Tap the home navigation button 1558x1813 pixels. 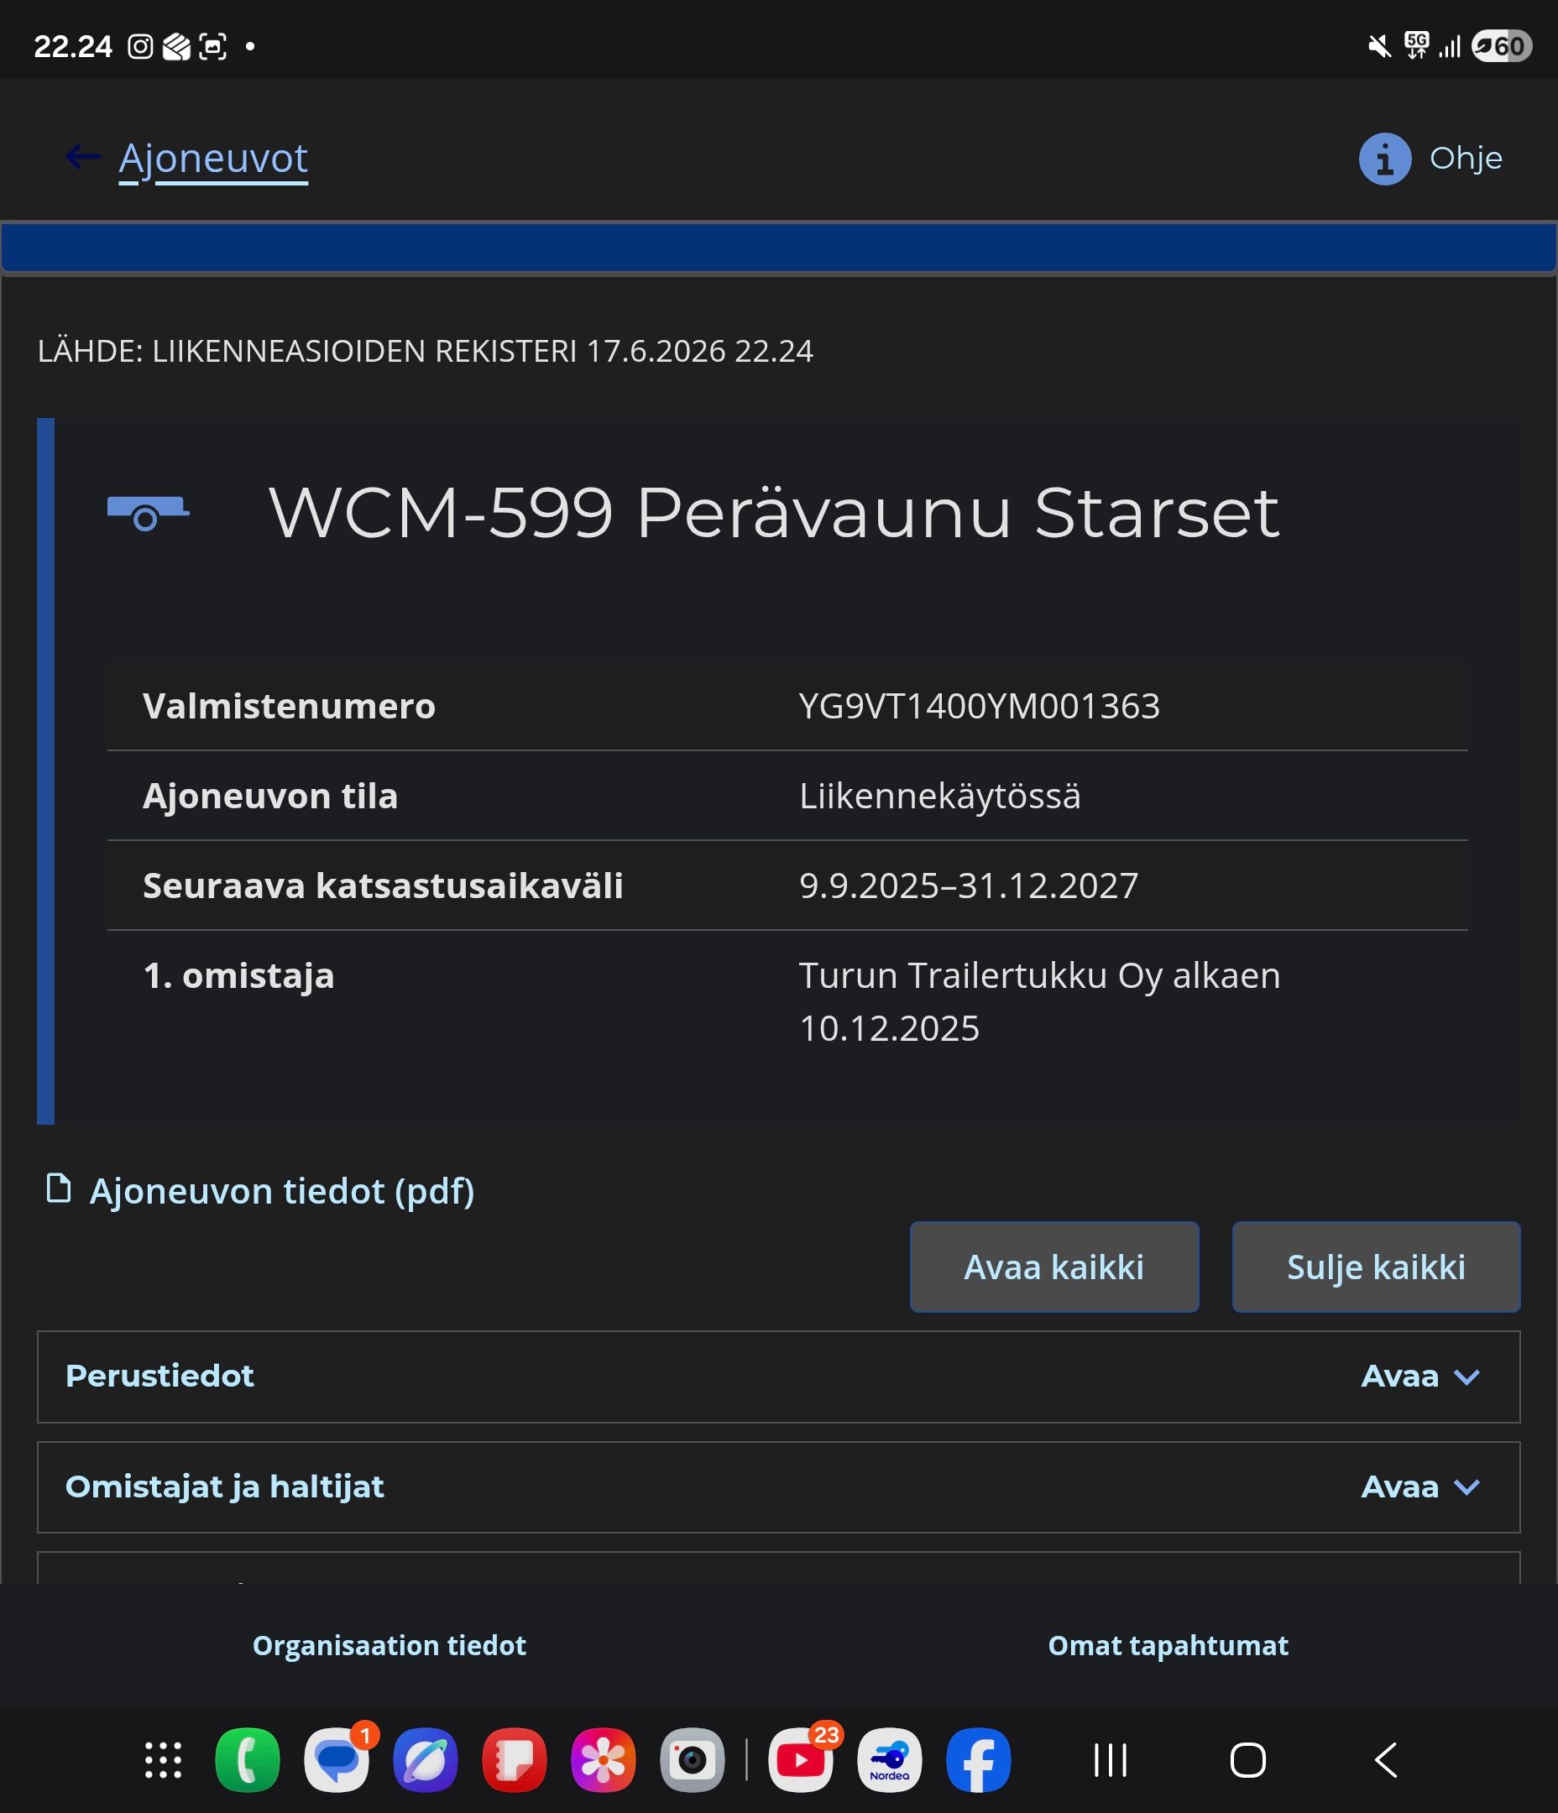[x=1247, y=1760]
